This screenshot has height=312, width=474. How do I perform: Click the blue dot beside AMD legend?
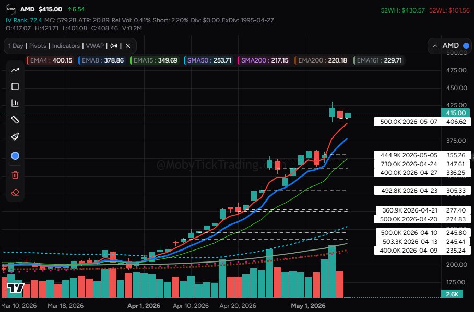[466, 45]
